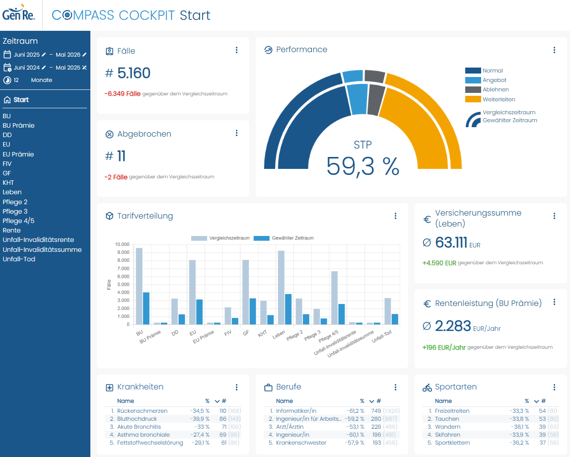The image size is (570, 457).
Task: Open Tarifverteilung card three-dot menu
Action: click(x=396, y=216)
